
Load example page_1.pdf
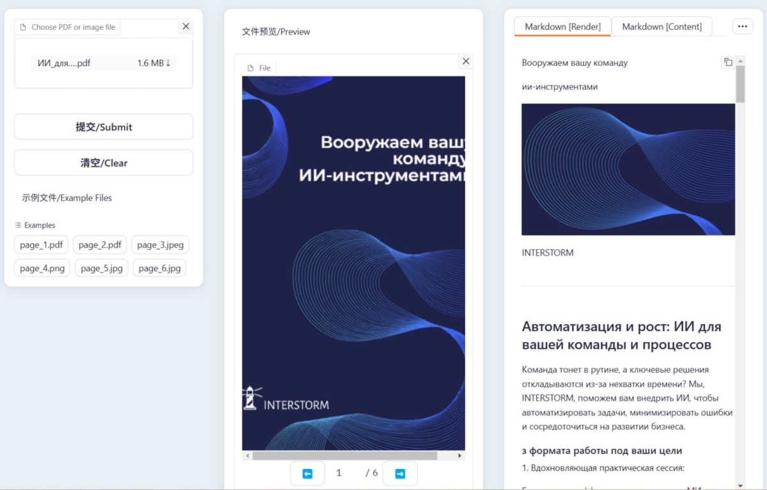[42, 245]
